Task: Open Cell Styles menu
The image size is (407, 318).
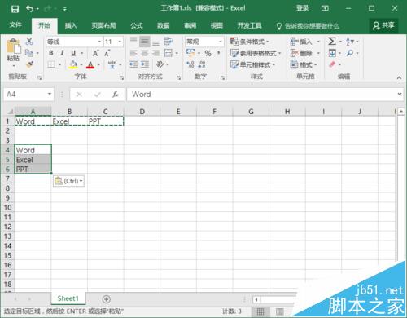Action: [252, 64]
